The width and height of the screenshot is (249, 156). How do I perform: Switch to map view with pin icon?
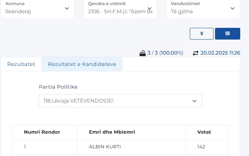click(201, 33)
